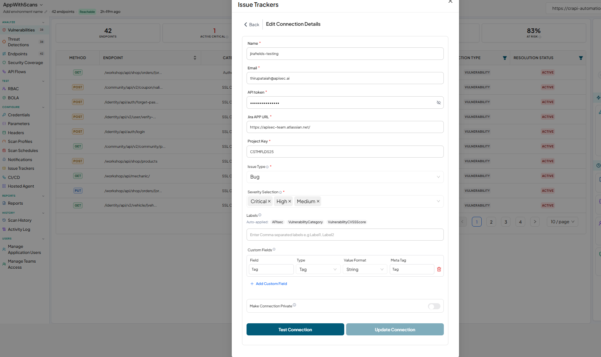Remove the Critical severity tag
Viewport: 601px width, 357px height.
(x=269, y=202)
